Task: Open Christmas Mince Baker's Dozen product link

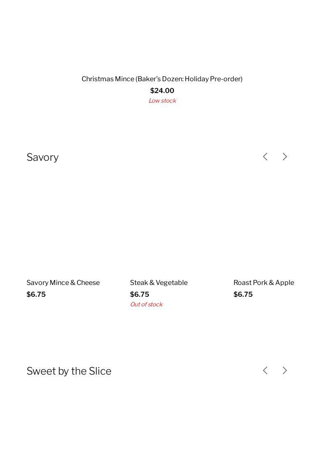Action: point(162,79)
